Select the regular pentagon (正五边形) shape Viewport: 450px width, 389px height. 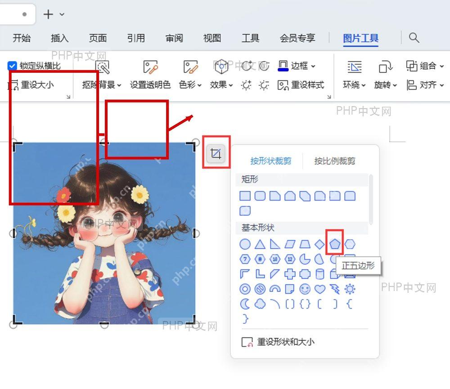click(335, 244)
